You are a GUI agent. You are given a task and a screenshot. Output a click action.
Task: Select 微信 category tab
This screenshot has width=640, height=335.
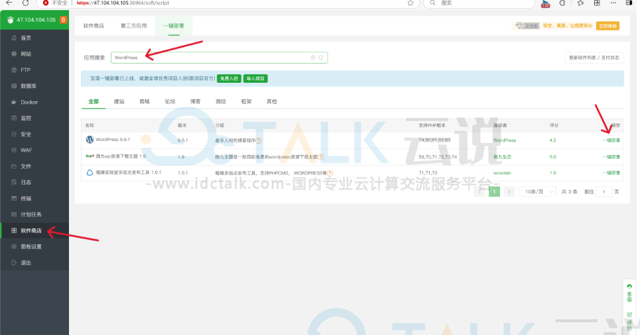click(x=221, y=101)
